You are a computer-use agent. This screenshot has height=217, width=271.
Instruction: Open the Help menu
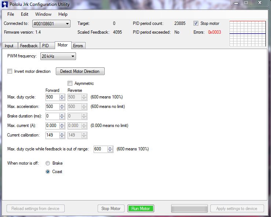63,14
